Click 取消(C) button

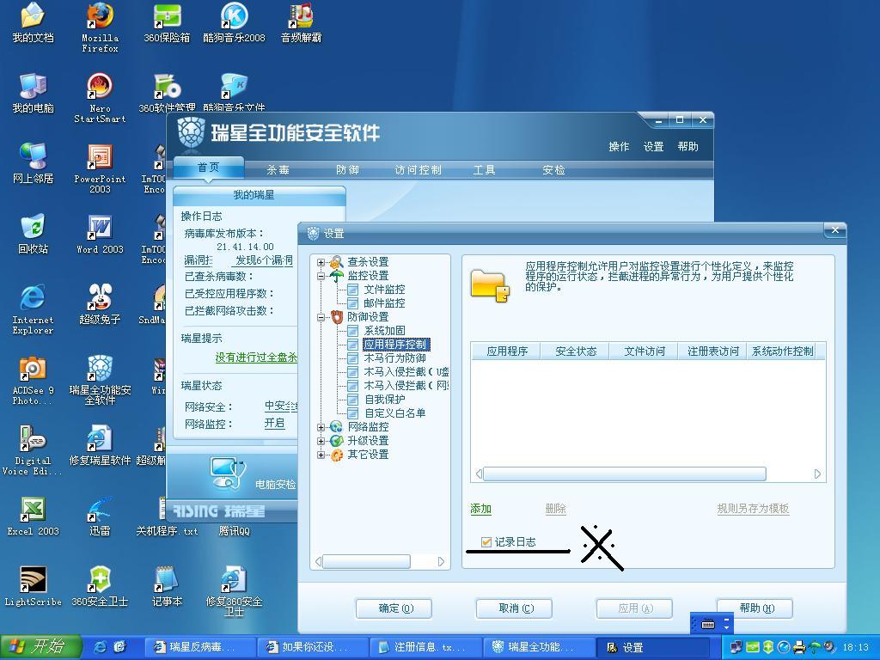pos(514,608)
